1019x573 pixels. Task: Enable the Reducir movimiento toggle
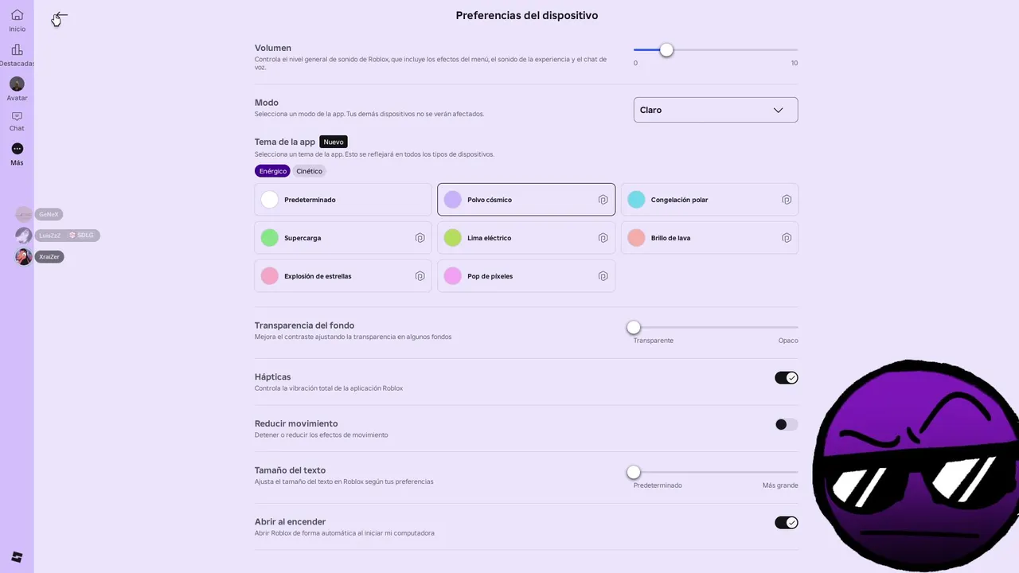(786, 424)
